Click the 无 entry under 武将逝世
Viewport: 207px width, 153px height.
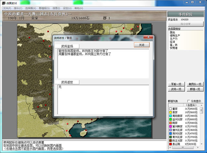[x=60, y=87]
